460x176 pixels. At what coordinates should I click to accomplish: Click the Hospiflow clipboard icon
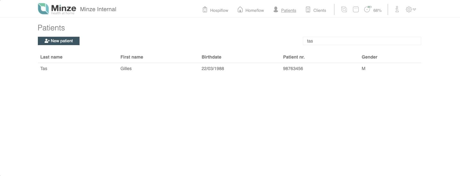pyautogui.click(x=205, y=10)
